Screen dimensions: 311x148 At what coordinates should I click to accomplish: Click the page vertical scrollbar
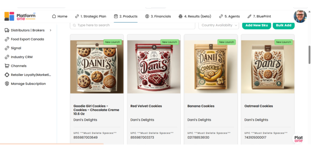tap(309, 55)
